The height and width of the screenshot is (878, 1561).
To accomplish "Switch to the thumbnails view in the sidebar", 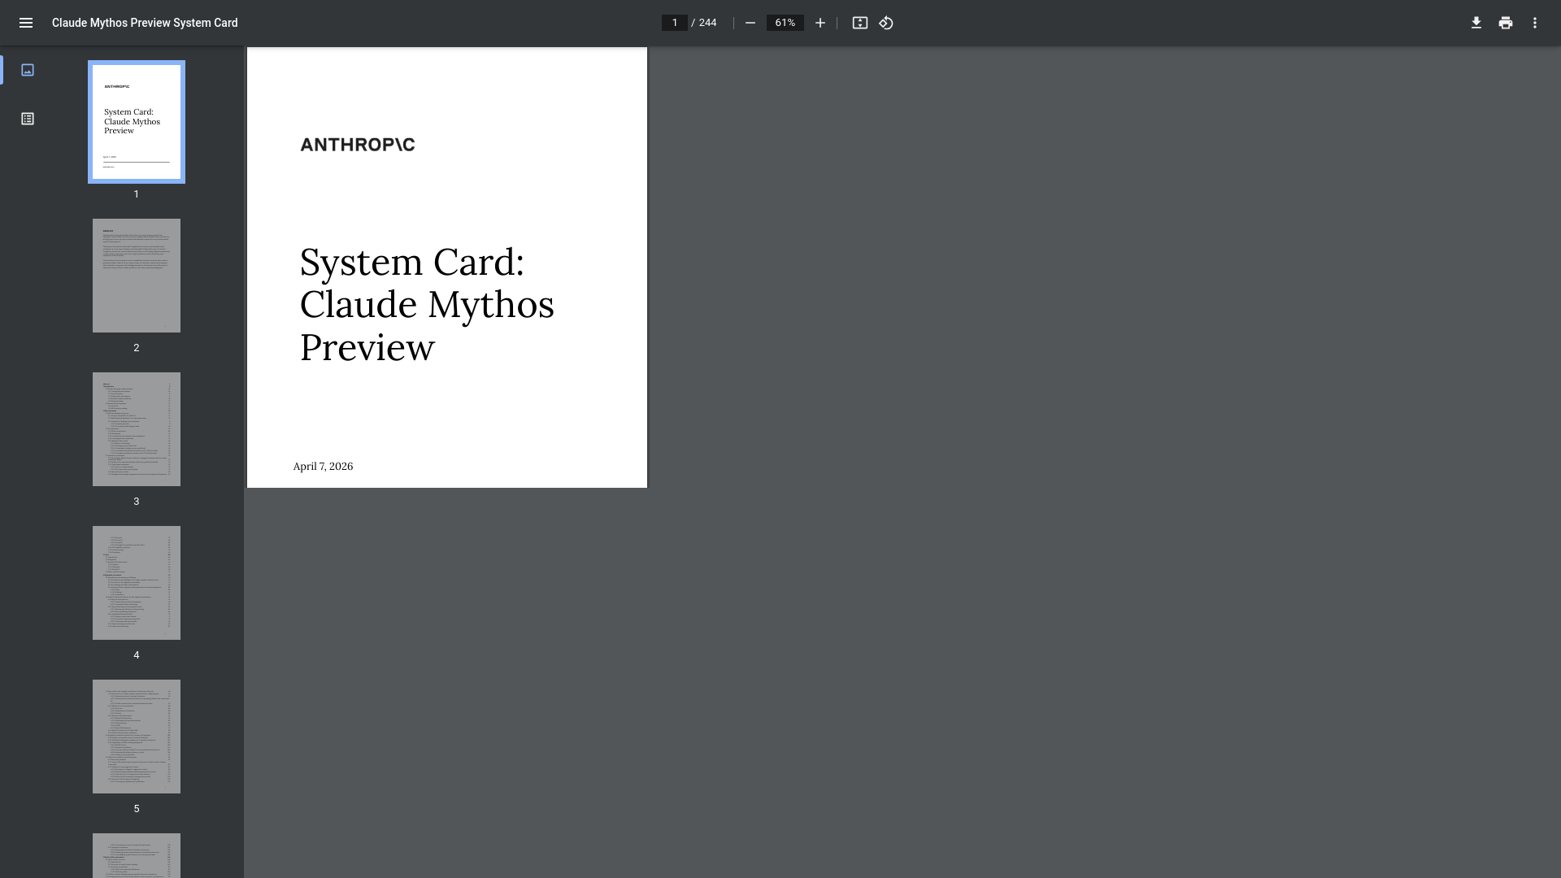I will (28, 70).
